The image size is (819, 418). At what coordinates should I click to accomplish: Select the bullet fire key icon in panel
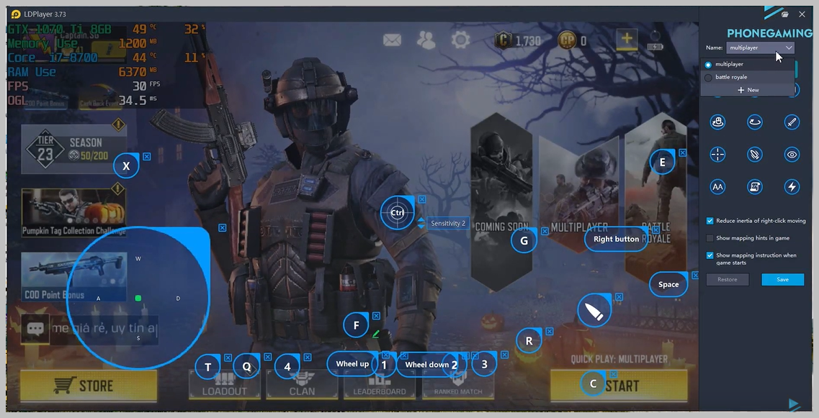click(755, 155)
